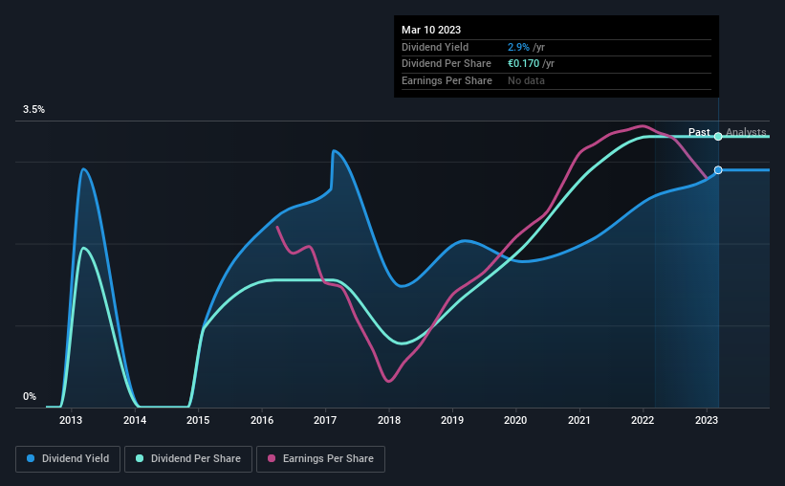This screenshot has width=785, height=486.
Task: Select the 2013 x-axis label
Action: (71, 420)
